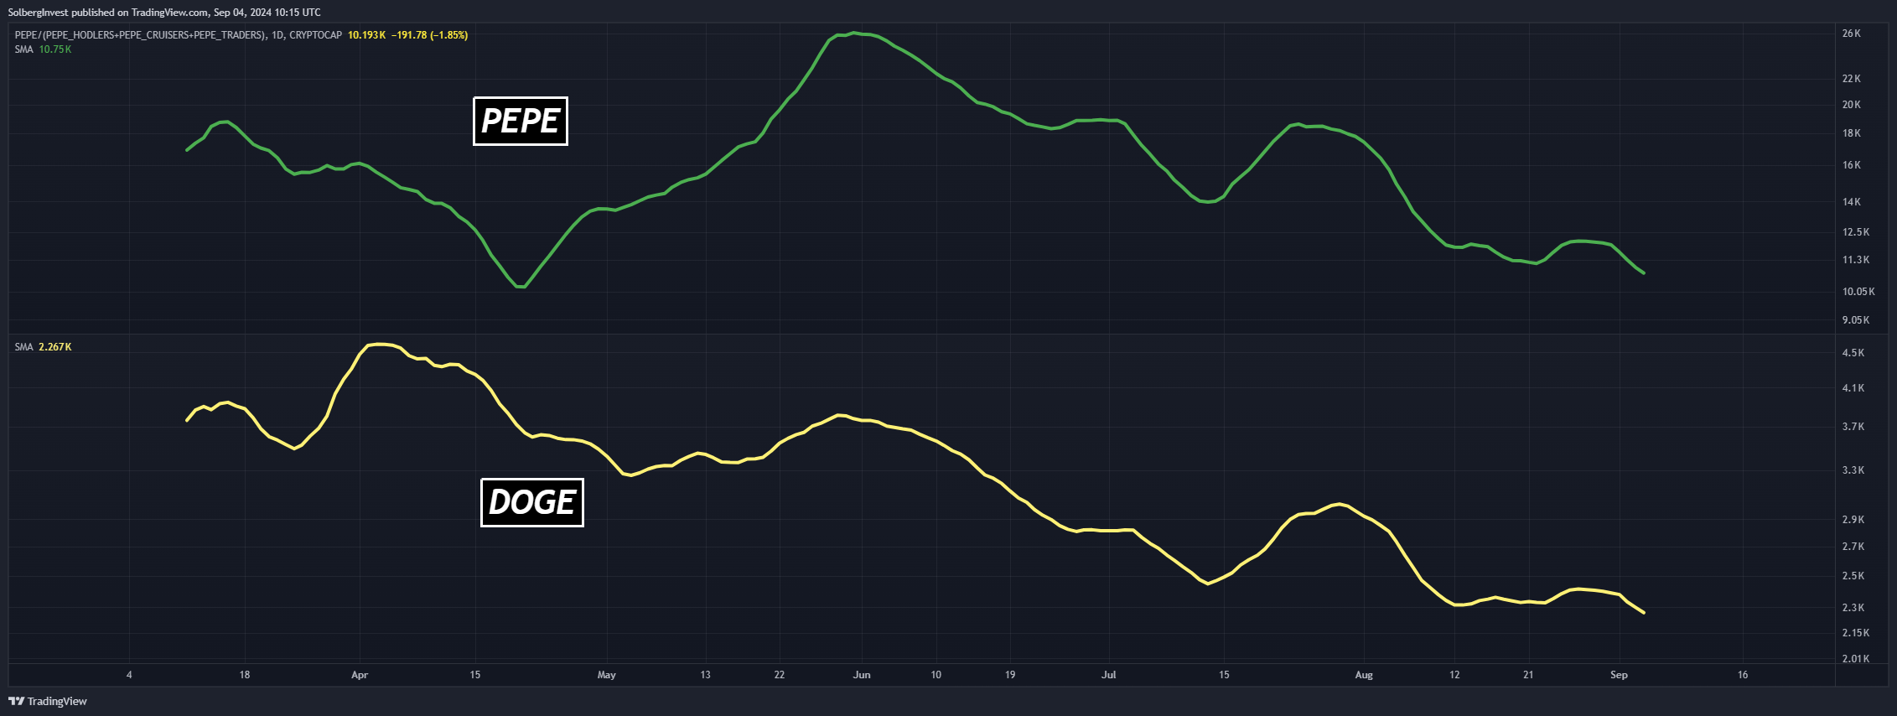Click the 3.7K price axis label
The width and height of the screenshot is (1897, 716).
(x=1853, y=427)
